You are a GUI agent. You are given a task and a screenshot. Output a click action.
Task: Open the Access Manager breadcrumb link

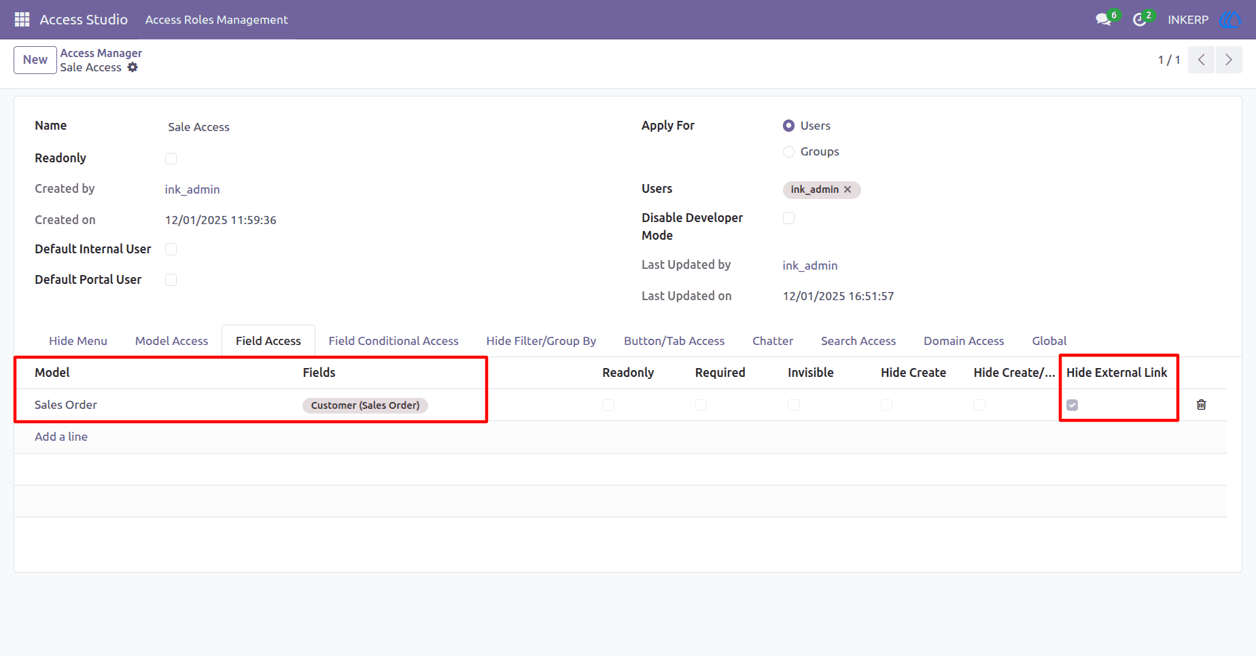101,53
